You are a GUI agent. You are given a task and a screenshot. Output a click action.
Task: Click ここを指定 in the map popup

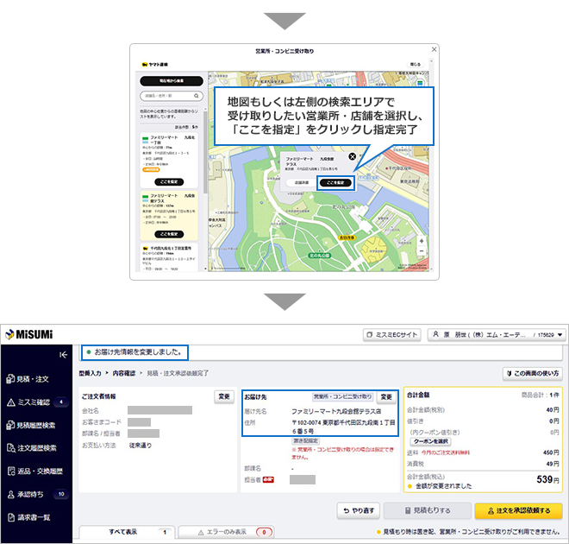[x=335, y=182]
